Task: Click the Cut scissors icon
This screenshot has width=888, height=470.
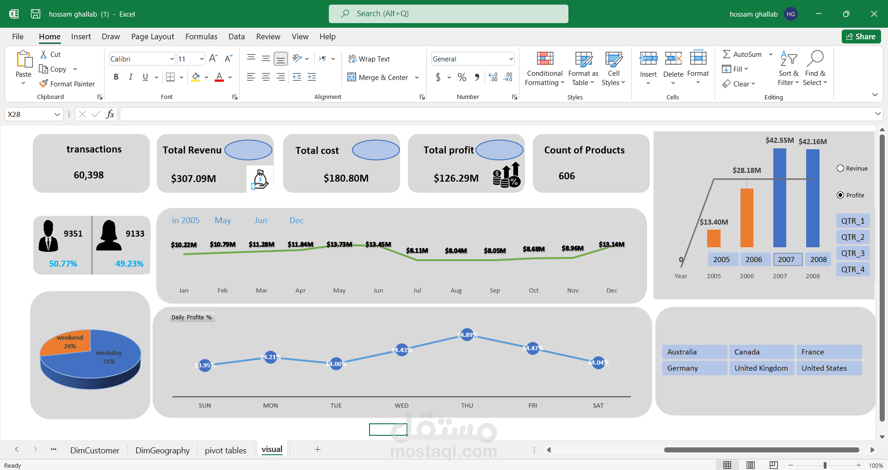Action: 43,54
